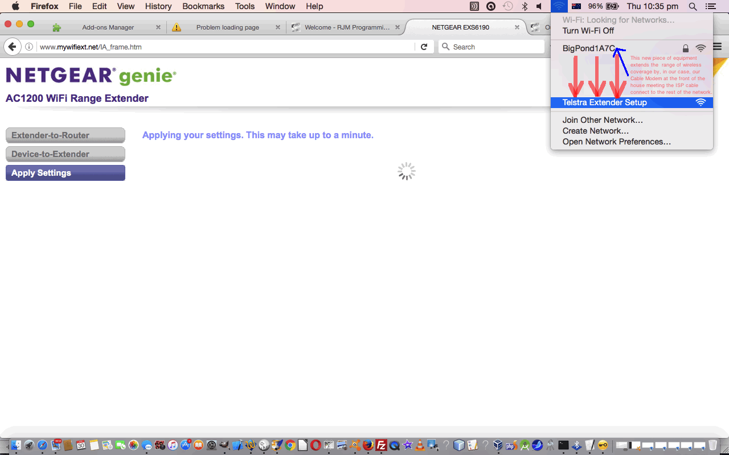Open Launchpad rocket in Dock
This screenshot has width=729, height=455.
pos(29,445)
